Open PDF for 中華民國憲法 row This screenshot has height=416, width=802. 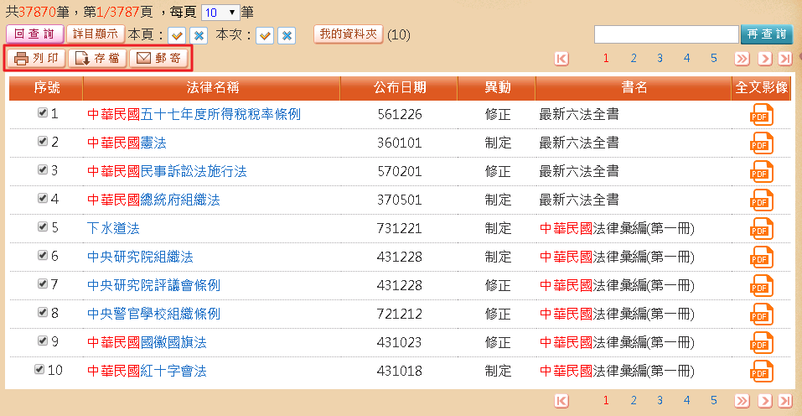point(762,143)
